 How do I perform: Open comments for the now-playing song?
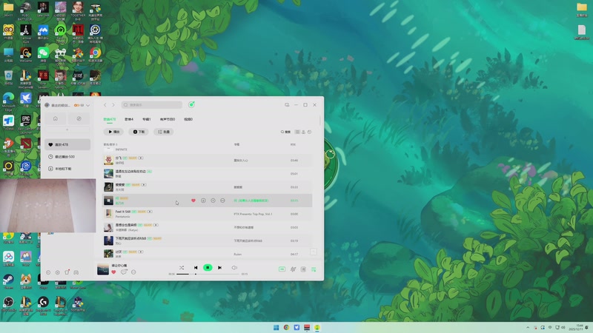124,272
